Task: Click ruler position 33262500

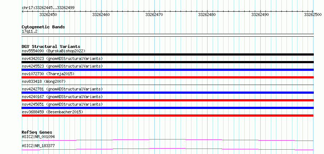Action: click(x=313, y=15)
